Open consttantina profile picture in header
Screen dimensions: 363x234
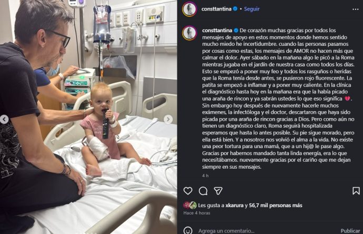pyautogui.click(x=189, y=9)
